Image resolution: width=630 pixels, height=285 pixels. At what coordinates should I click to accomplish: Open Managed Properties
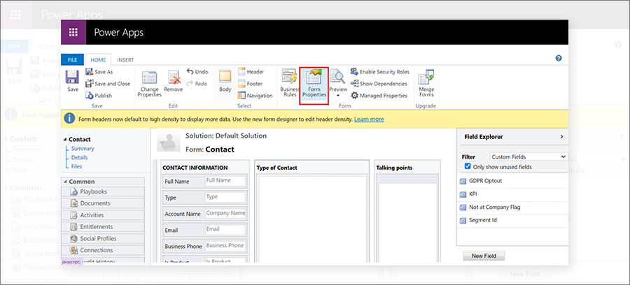tap(379, 96)
